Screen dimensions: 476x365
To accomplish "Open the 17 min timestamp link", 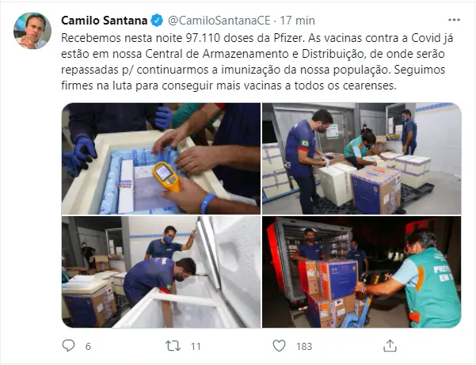I will 297,21.
